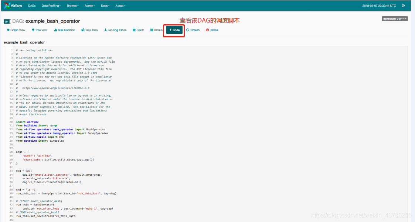The width and height of the screenshot is (415, 222).
Task: Expand the Admin dropdown menu
Action: click(90, 6)
